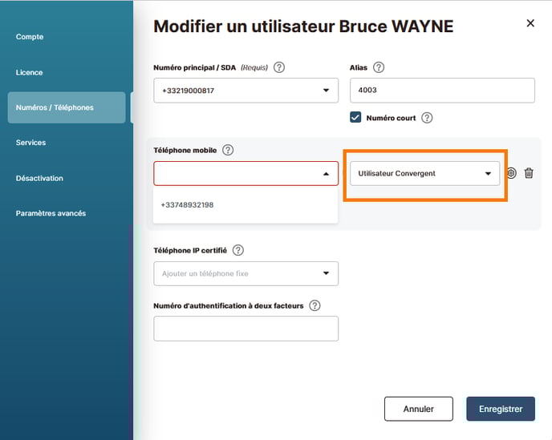Open help icon for Téléphone IP certifié
The height and width of the screenshot is (440, 552).
tap(238, 250)
